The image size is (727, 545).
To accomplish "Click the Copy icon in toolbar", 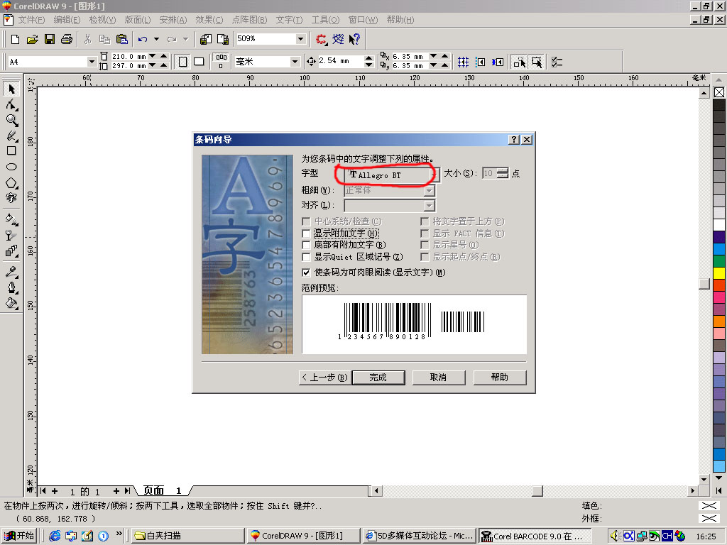I will click(105, 40).
